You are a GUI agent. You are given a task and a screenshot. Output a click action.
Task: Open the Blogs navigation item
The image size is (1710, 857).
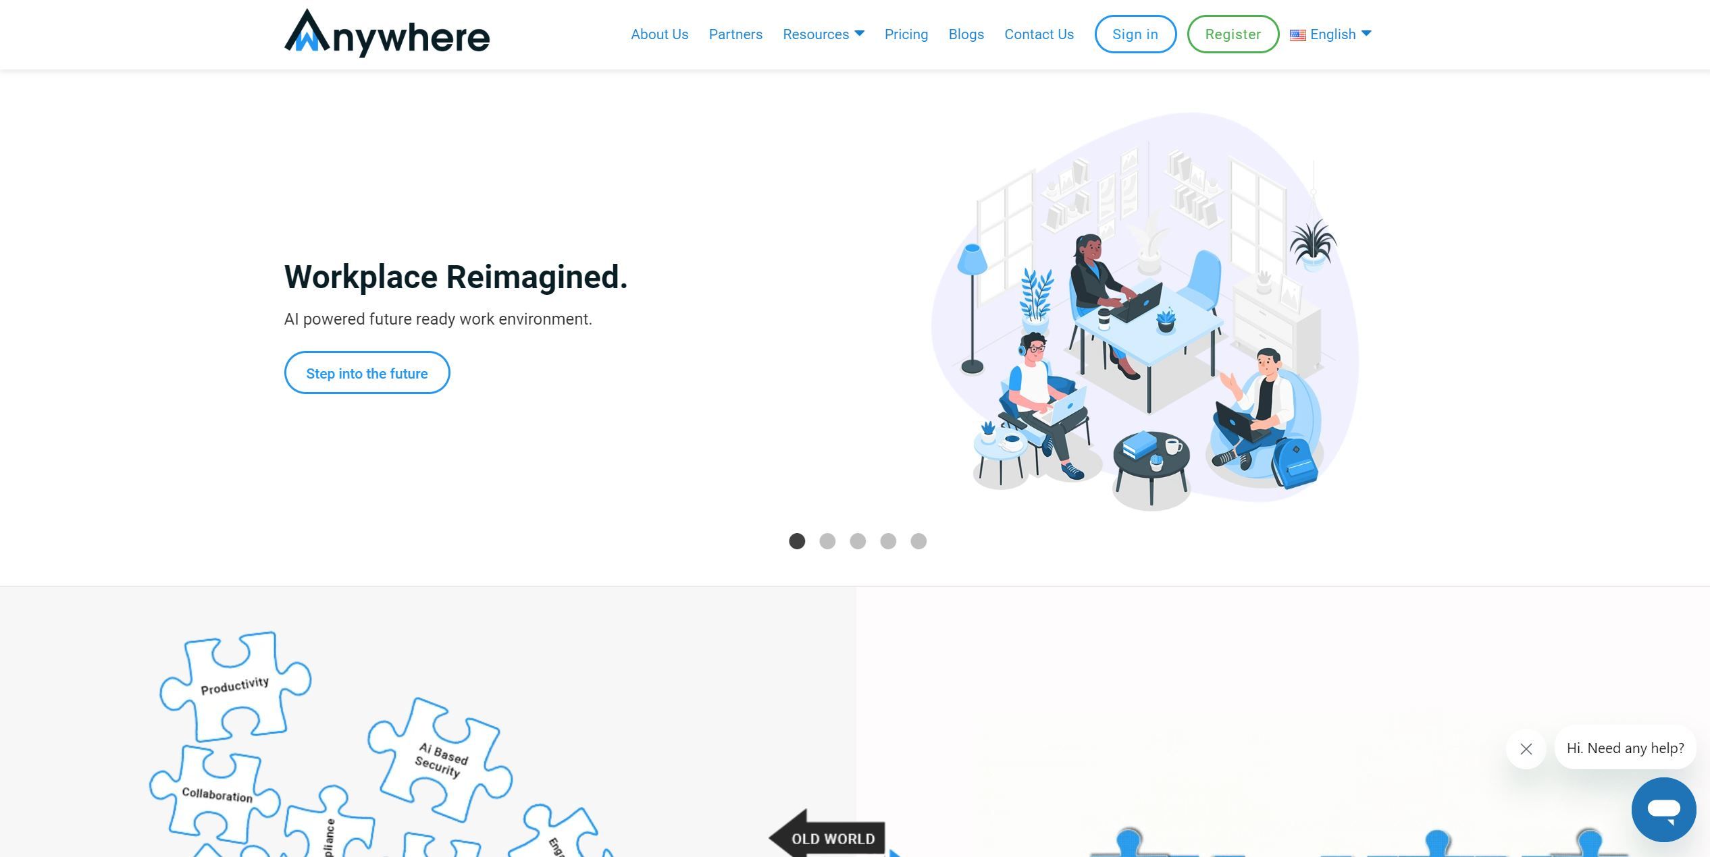pyautogui.click(x=966, y=33)
